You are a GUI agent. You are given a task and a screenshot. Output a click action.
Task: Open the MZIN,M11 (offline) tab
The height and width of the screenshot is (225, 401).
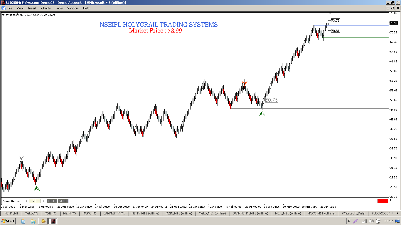[179, 213]
